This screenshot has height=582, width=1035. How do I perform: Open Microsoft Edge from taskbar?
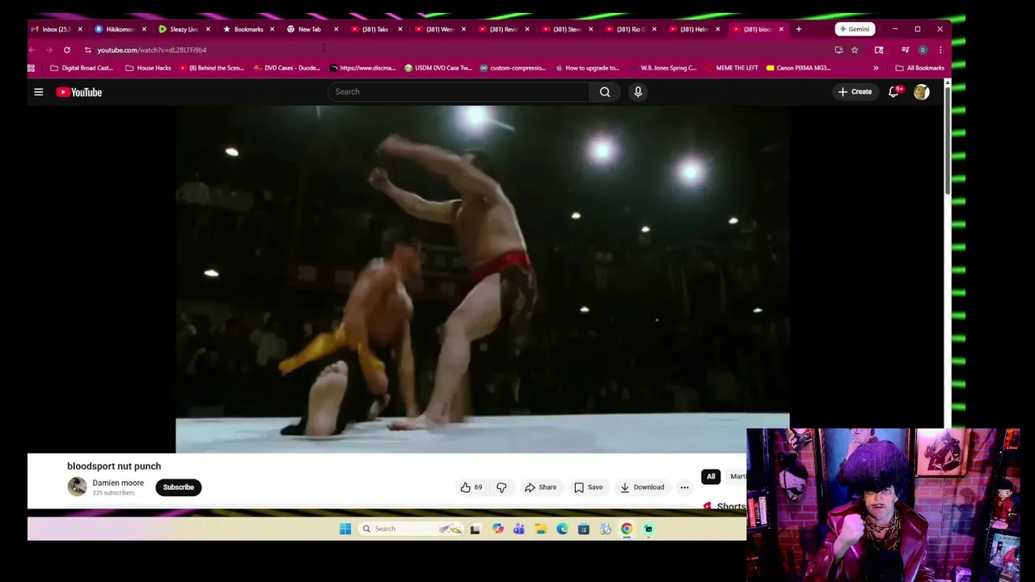(562, 529)
